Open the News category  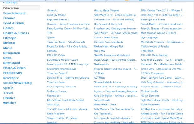[7, 58]
